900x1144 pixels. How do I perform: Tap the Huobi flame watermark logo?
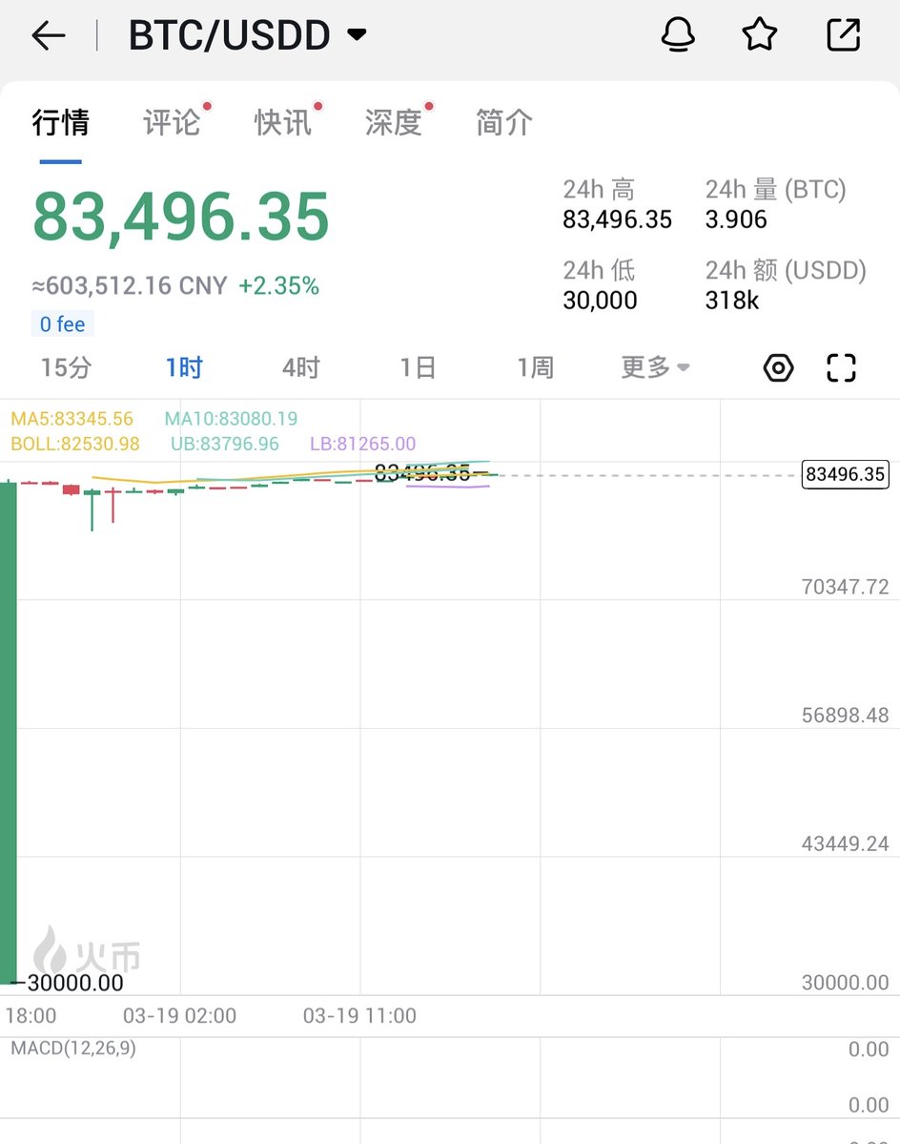coord(87,950)
